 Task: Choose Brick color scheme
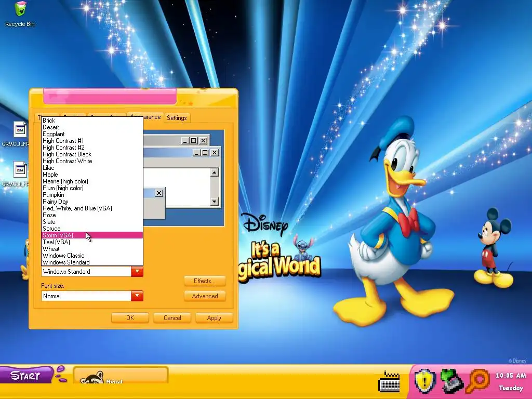tap(92, 121)
